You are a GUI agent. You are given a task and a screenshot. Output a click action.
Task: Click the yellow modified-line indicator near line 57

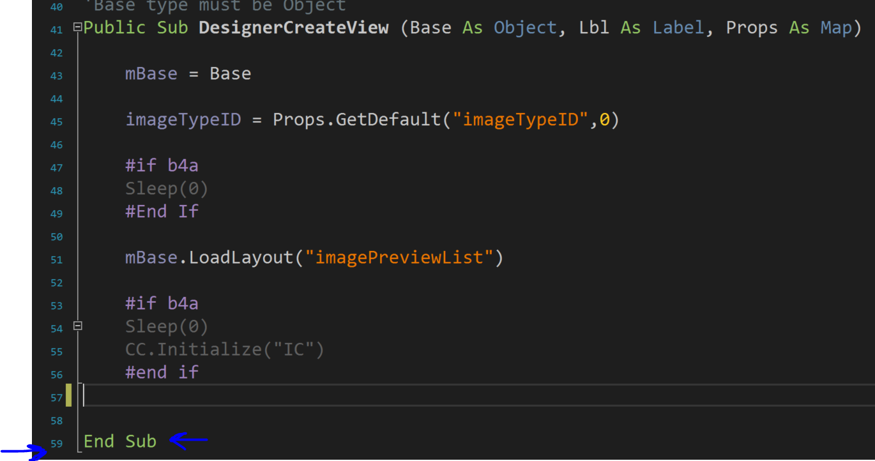click(68, 396)
